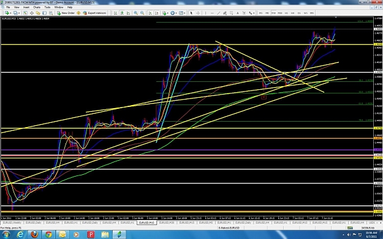383x239 pixels.
Task: Select the Horizontal Line drawing tool
Action: coord(212,13)
